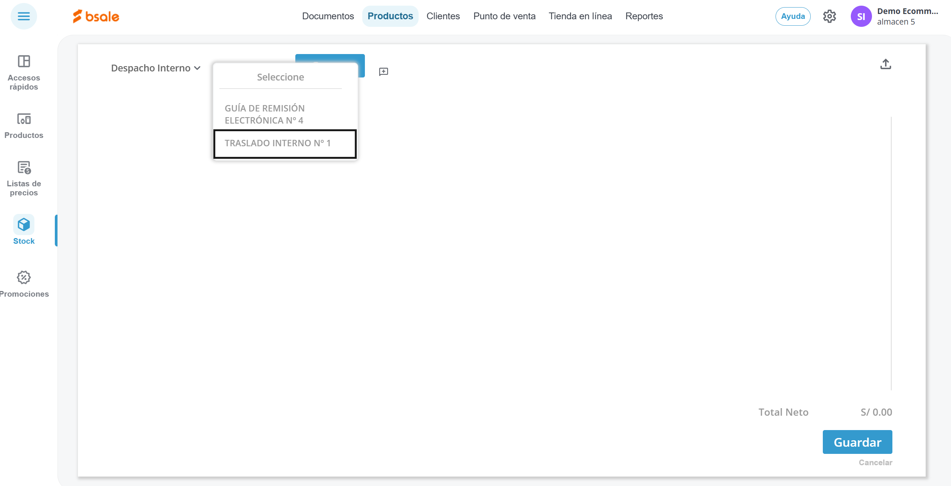Click the Cancelar link
This screenshot has width=951, height=486.
click(875, 463)
